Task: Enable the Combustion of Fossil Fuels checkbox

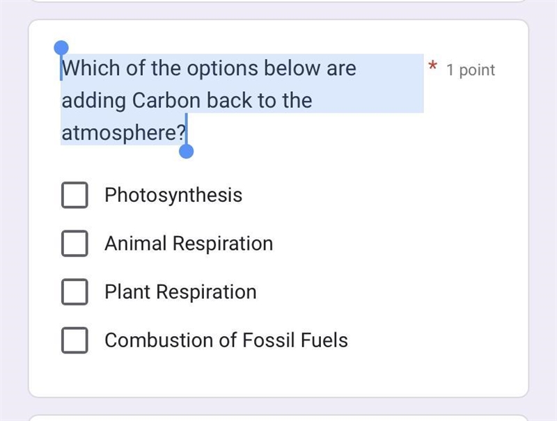Action: [x=74, y=340]
